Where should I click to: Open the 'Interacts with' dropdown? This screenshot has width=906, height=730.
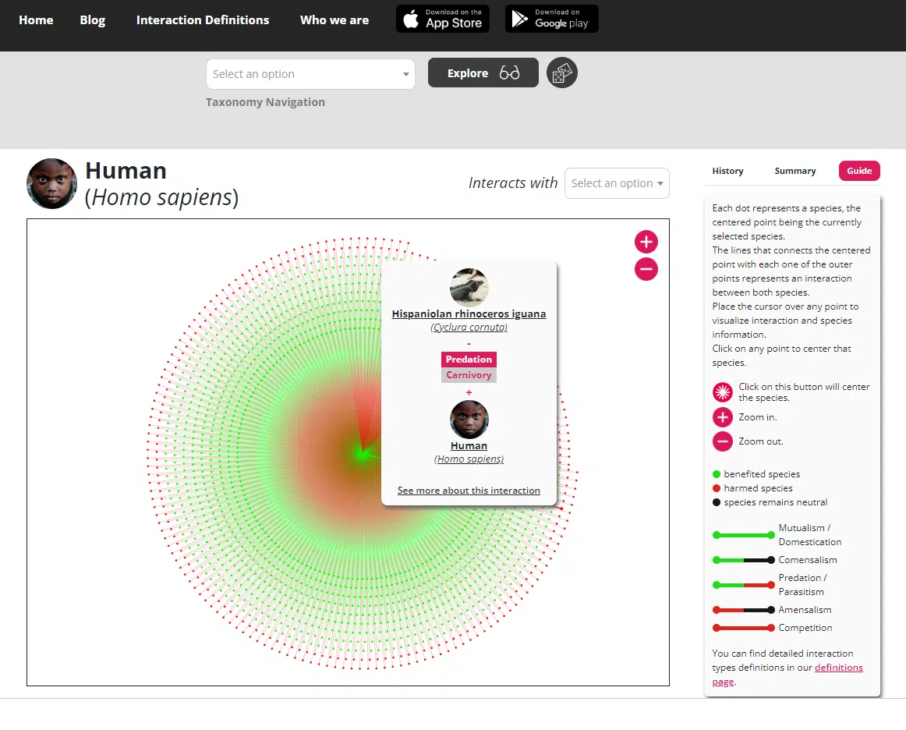(x=617, y=183)
